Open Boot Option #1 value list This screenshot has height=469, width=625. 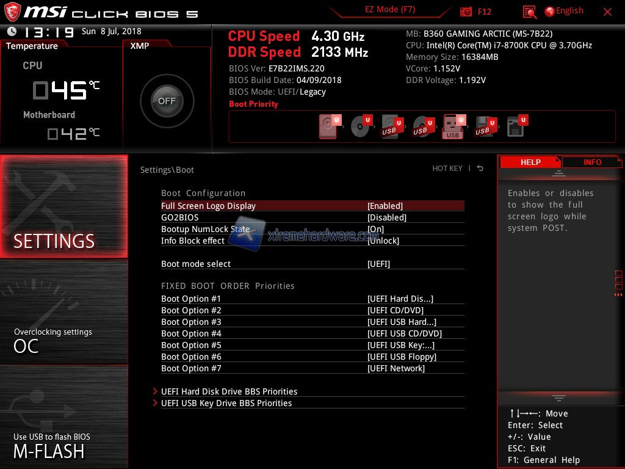[400, 299]
